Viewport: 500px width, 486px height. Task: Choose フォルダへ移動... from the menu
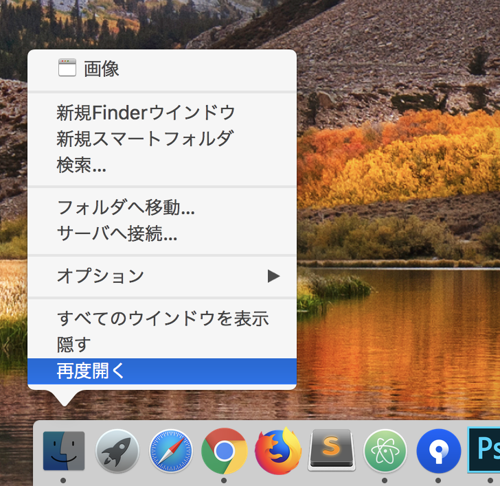pyautogui.click(x=126, y=207)
